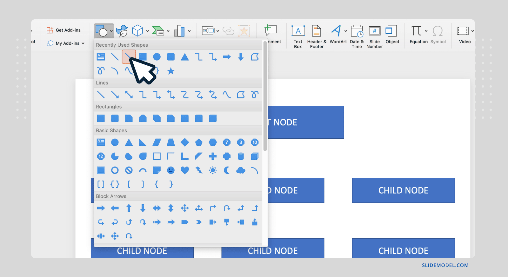Select the crescent moon shape
The image size is (508, 277).
point(227,170)
